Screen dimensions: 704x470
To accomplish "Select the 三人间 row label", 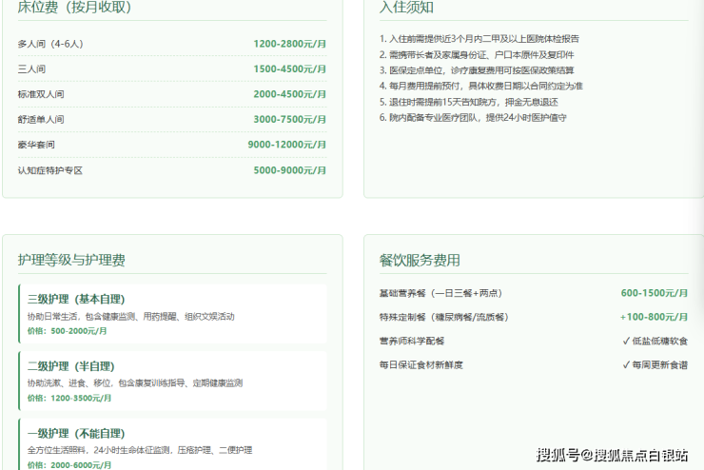I will click(31, 69).
